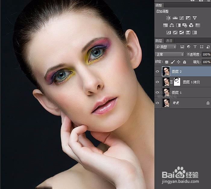Screen dimensions: 211x189
Task: Hide layer 图层 2
Action: 157,71
